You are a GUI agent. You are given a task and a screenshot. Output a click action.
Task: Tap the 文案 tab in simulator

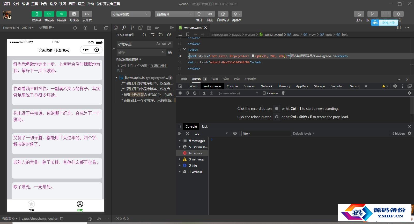pos(31,206)
